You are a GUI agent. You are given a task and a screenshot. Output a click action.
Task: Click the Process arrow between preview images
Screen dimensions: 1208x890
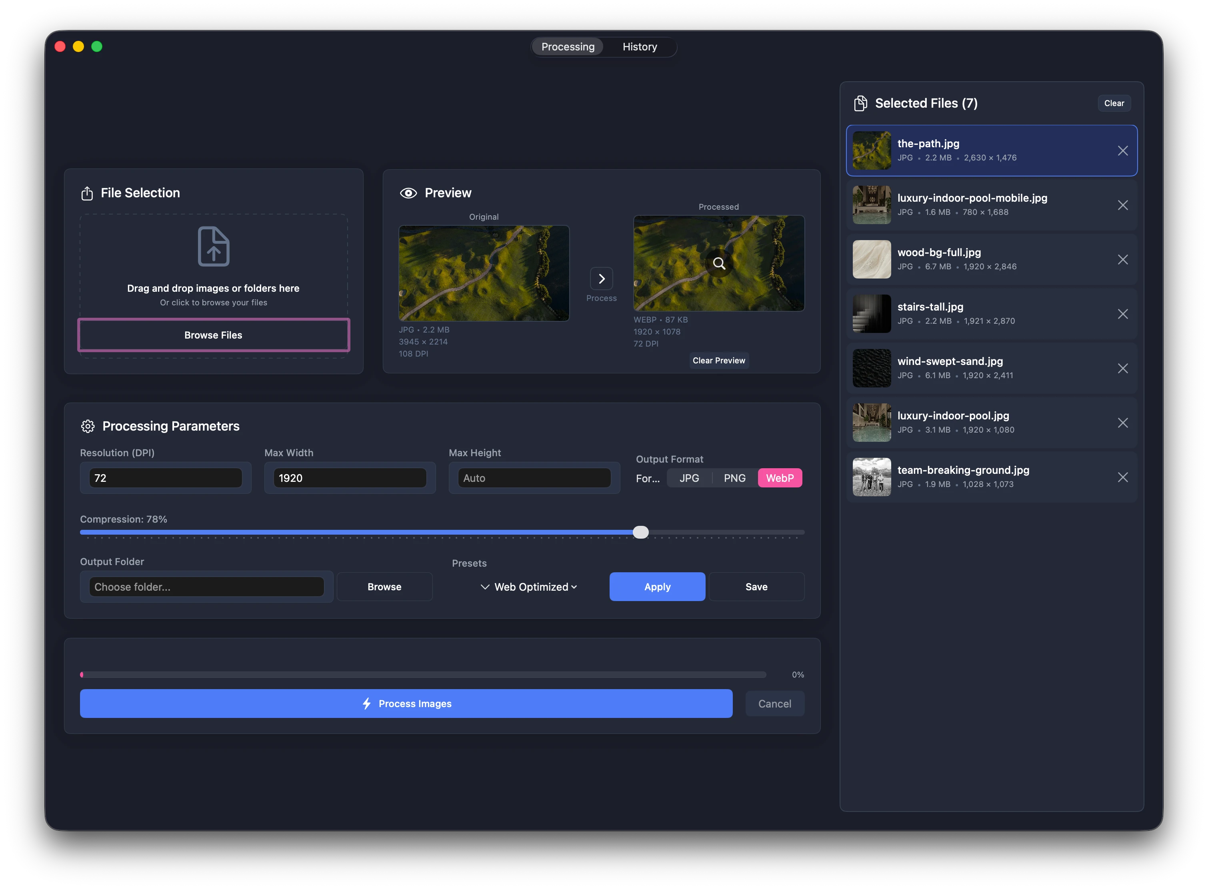click(x=602, y=279)
